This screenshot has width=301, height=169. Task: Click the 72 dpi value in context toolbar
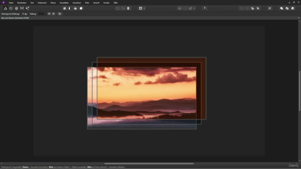click(24, 14)
